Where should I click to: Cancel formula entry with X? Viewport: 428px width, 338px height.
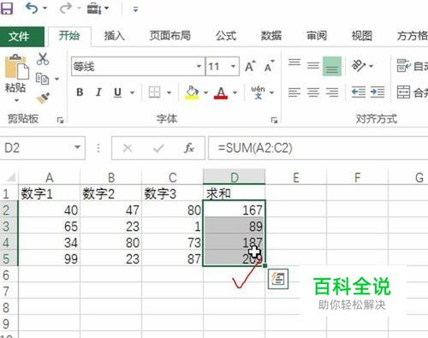click(128, 148)
